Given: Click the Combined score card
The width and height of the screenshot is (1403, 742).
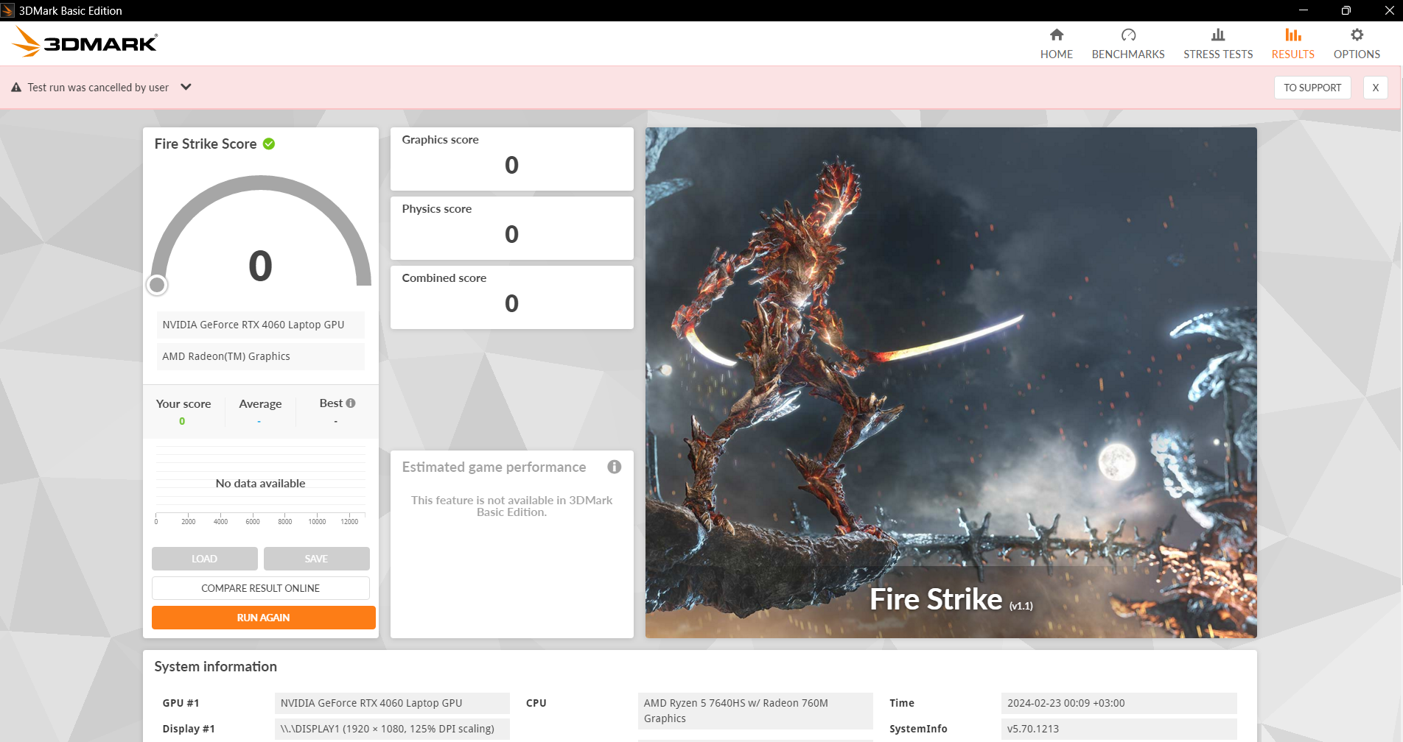Looking at the screenshot, I should tap(511, 297).
